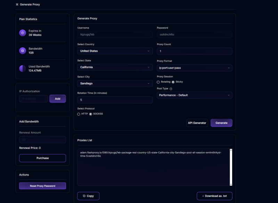
Task: Open the Proxy Format dropdown
Action: (x=195, y=68)
